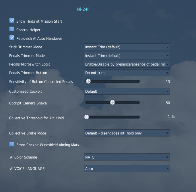Click the 'Stick Trimmer Mode' label

pyautogui.click(x=26, y=47)
